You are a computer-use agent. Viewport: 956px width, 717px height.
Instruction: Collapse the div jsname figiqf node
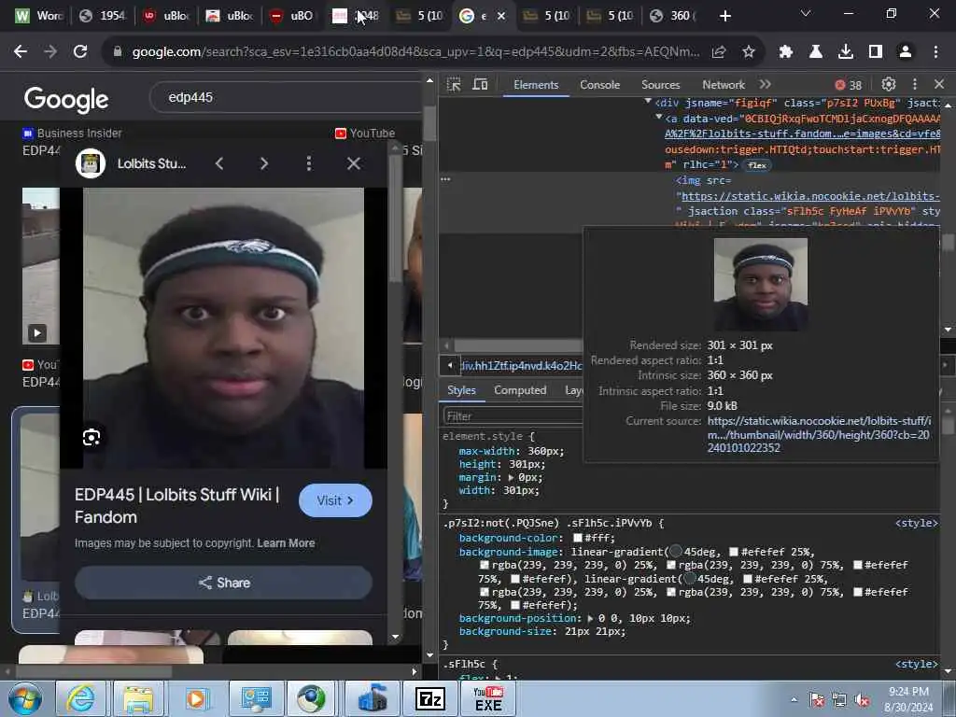click(648, 102)
